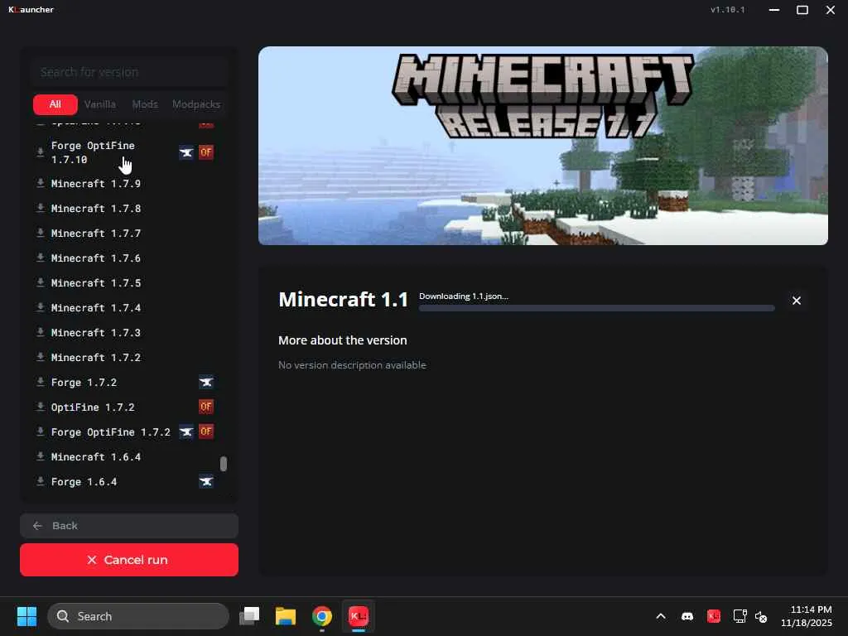
Task: Click download icon beside Minecraft 1.7.6
Action: pos(40,258)
